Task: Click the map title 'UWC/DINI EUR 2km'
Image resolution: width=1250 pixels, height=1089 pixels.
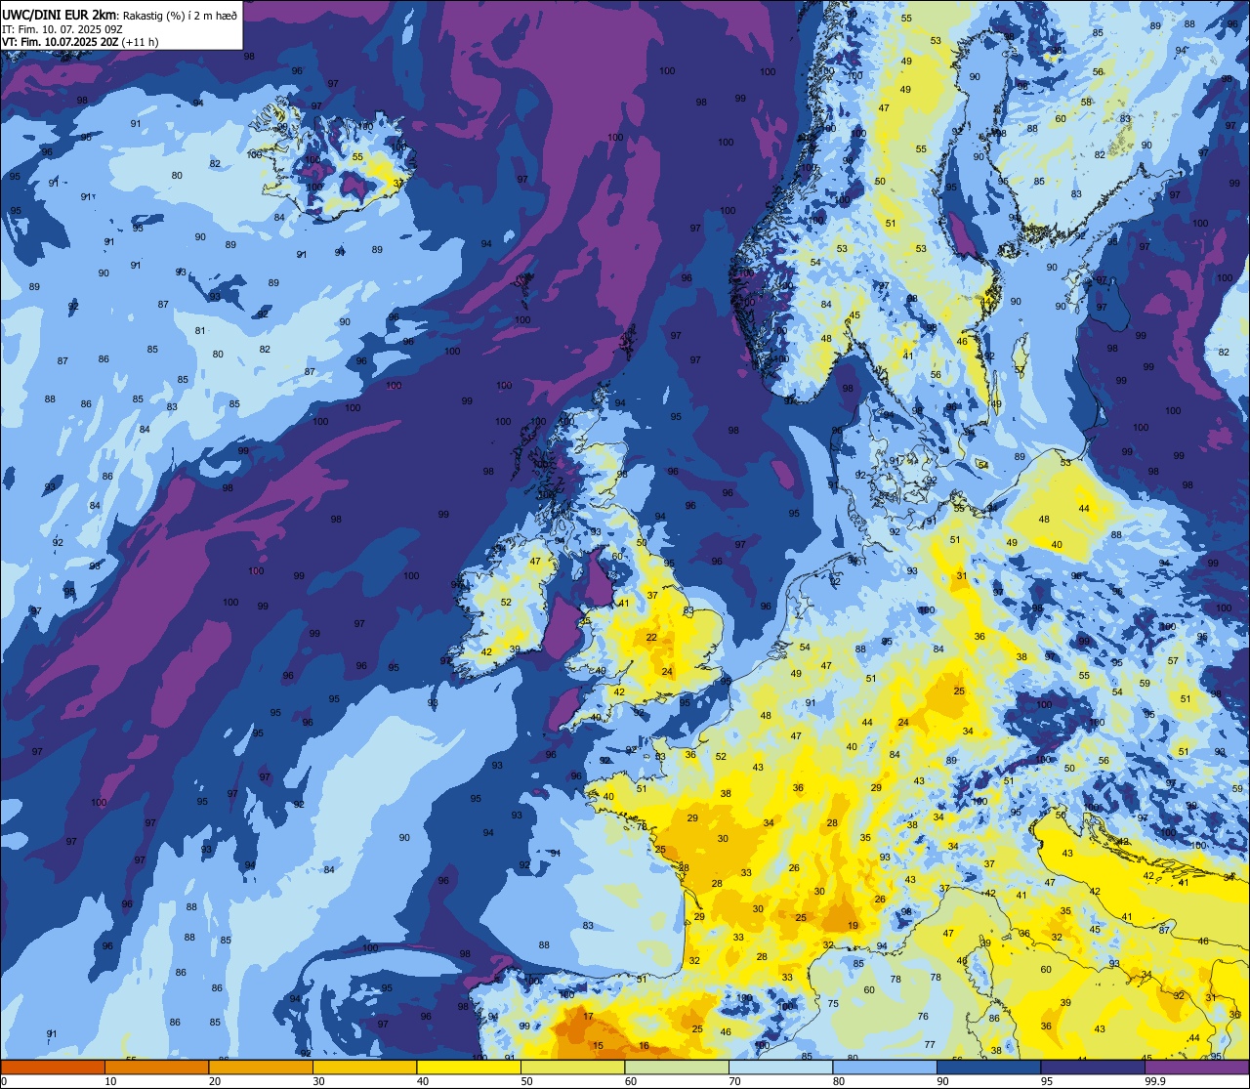Action: (x=60, y=13)
